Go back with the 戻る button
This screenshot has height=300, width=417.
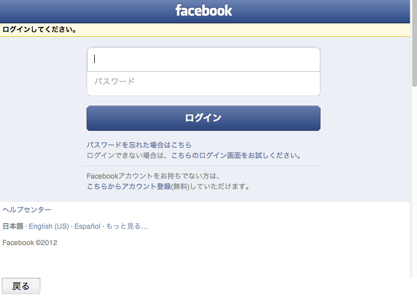click(x=21, y=286)
